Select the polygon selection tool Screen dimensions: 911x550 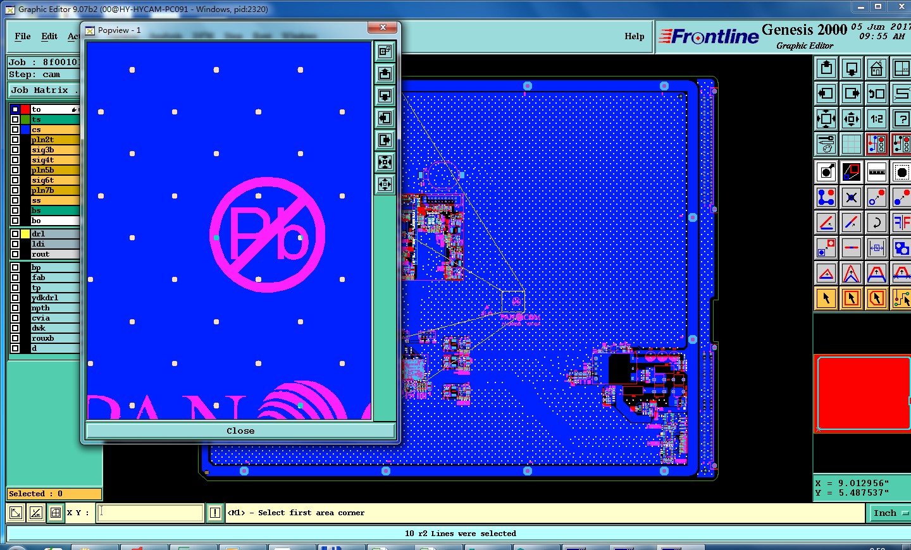point(877,298)
